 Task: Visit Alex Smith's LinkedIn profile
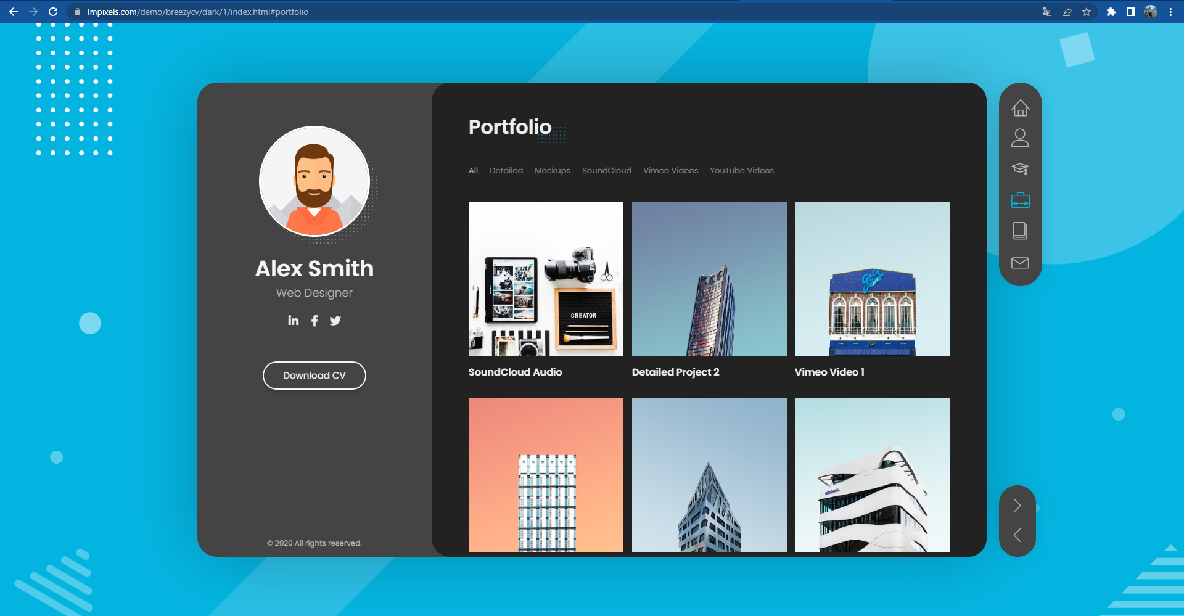[x=293, y=320]
